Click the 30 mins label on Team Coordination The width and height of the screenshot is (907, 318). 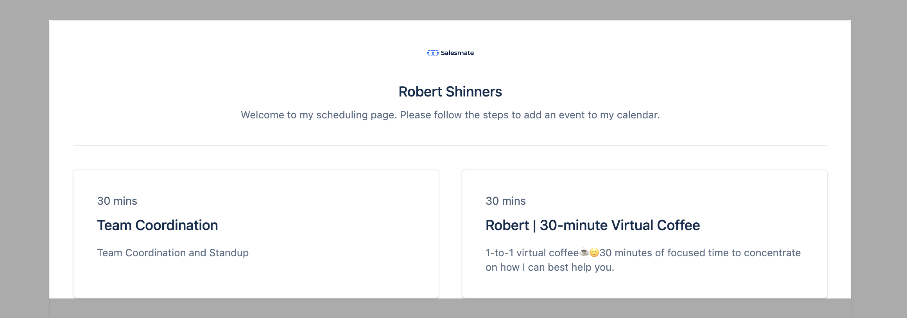point(117,201)
